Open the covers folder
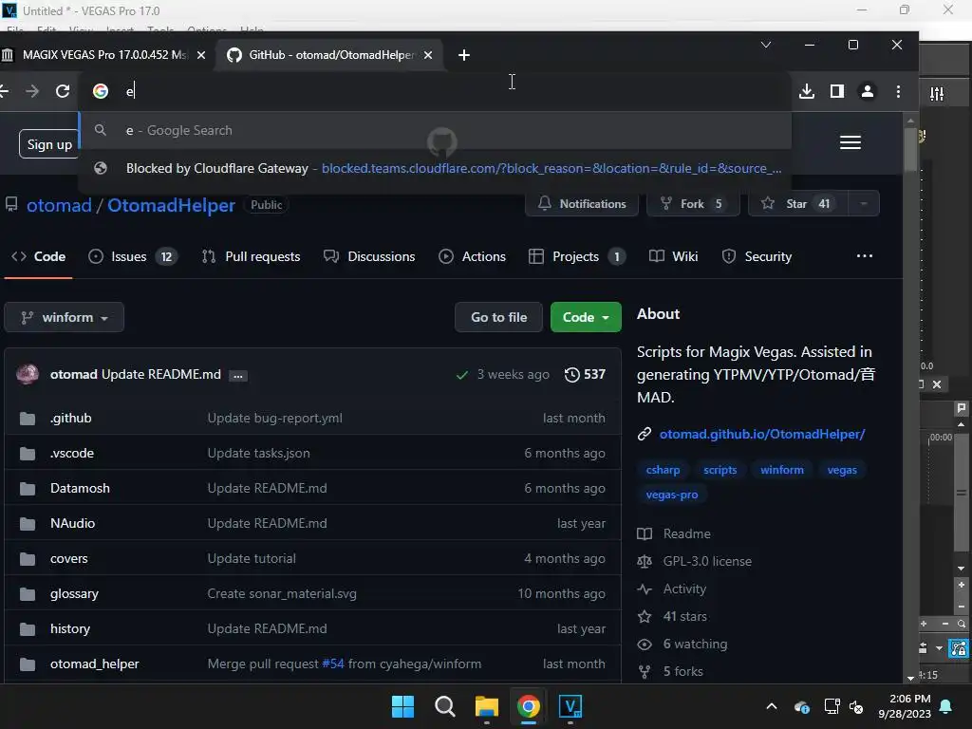The height and width of the screenshot is (729, 972). point(68,558)
